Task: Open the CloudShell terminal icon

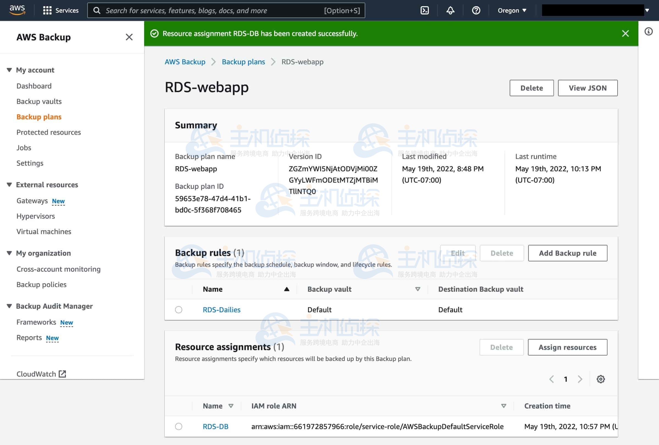Action: pos(424,10)
